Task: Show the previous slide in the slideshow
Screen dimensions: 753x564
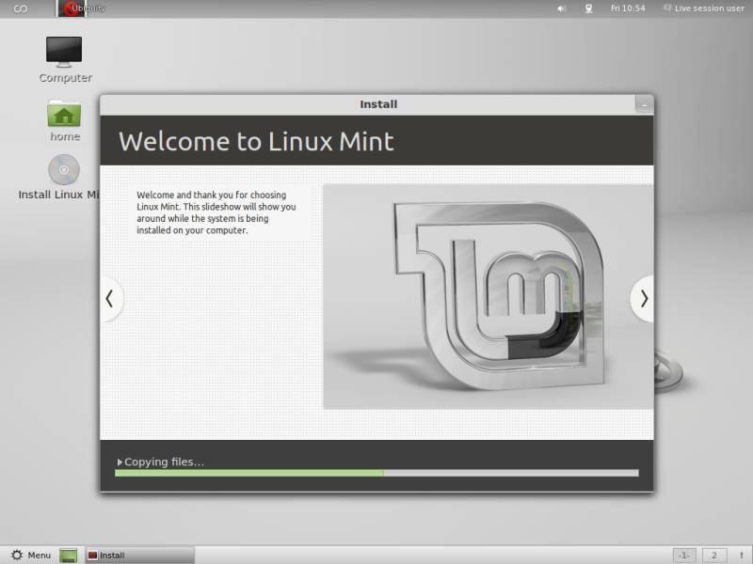Action: (110, 298)
